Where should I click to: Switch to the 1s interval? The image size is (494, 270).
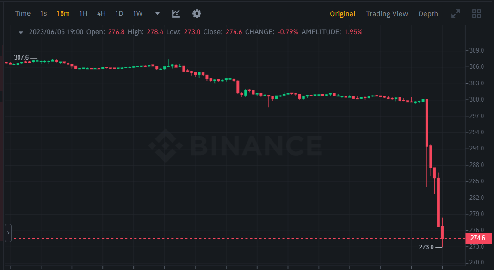click(43, 13)
